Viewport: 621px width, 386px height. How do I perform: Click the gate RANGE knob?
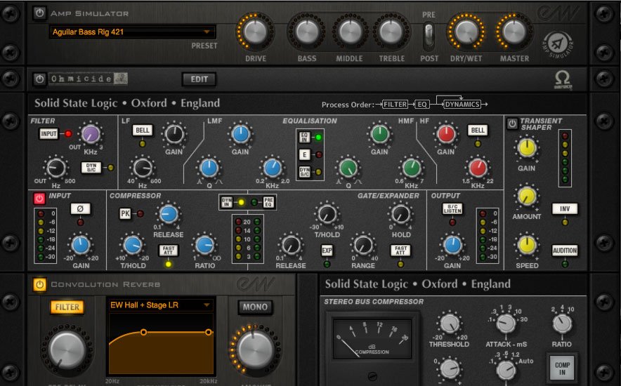(x=362, y=245)
